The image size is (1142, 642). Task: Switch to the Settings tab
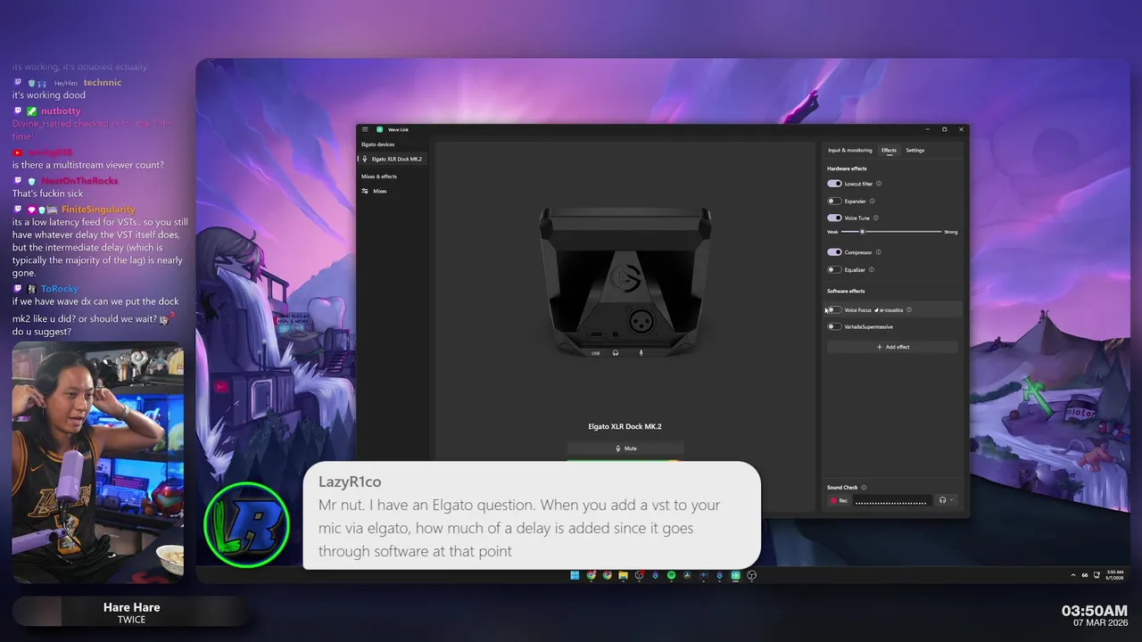[915, 150]
